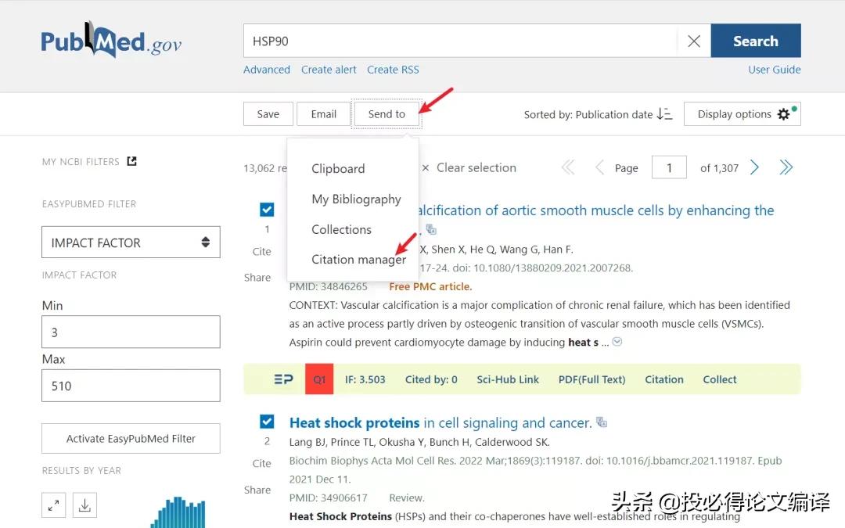Click Cite under result 1
Image resolution: width=845 pixels, height=528 pixels.
(261, 252)
